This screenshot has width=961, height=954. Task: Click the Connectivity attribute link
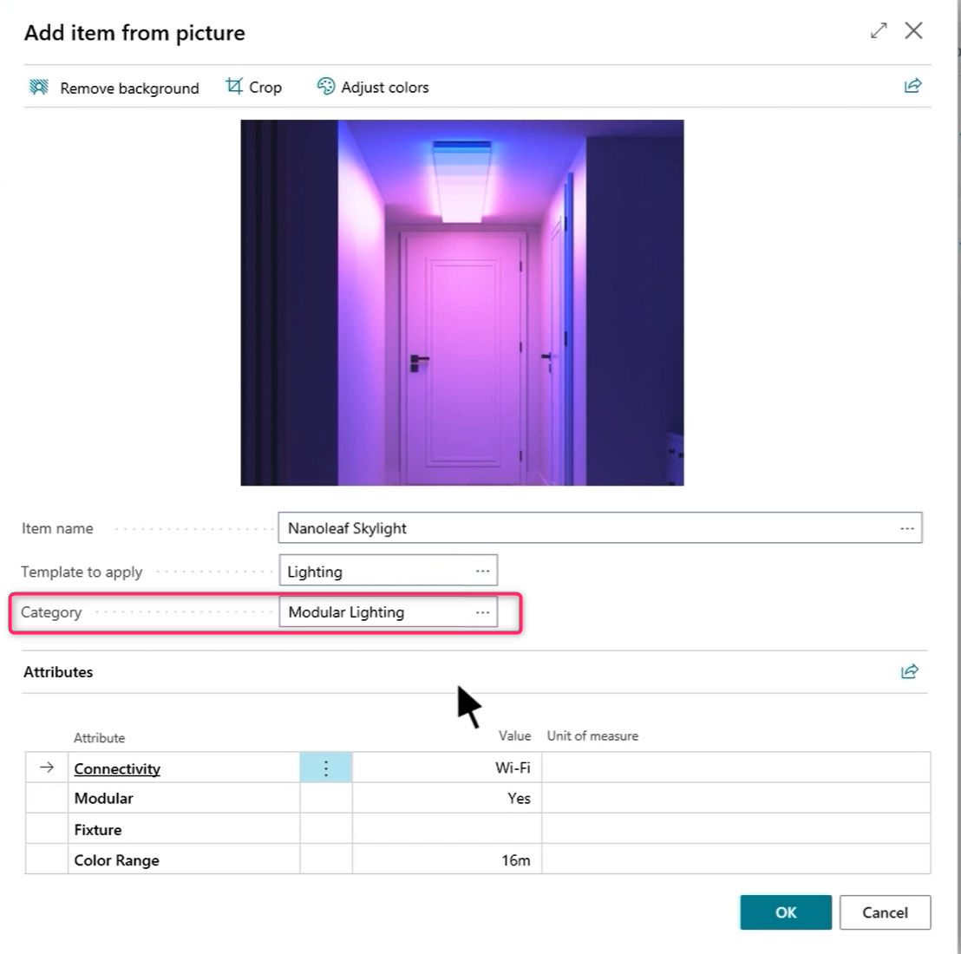pos(117,768)
